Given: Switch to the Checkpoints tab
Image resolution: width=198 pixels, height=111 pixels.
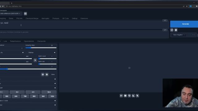Looking at the screenshot, I should (41, 41).
